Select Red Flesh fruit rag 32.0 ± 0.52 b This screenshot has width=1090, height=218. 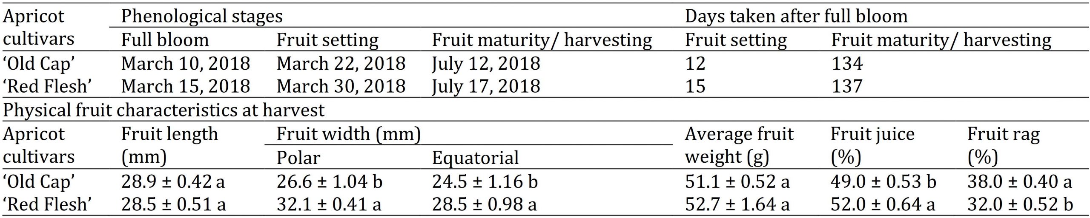(1020, 205)
